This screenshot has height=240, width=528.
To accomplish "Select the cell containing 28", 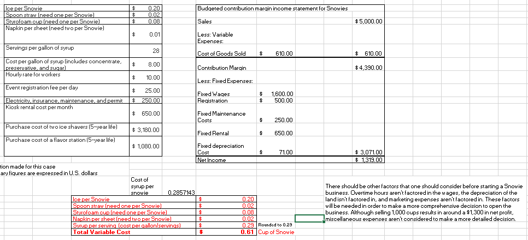I will click(146, 50).
